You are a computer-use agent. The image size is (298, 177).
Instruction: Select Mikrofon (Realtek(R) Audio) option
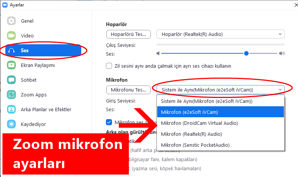click(221, 134)
